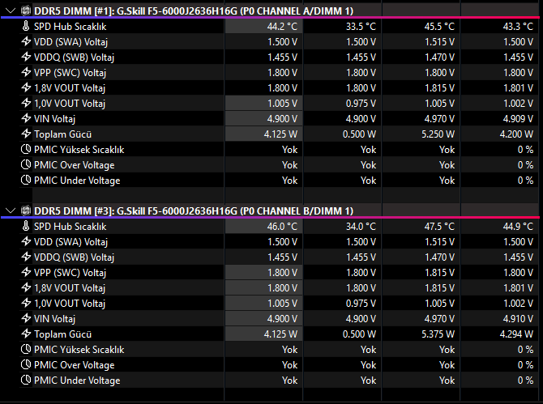Viewport: 543px width, 404px height.
Task: Click lightning icon beside DIMM [#3] VDD (SWA) Voltaj
Action: (x=26, y=241)
